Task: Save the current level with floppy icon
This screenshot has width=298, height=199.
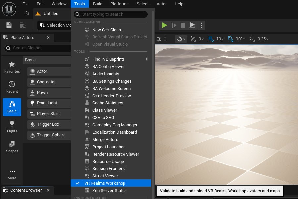Action: point(9,25)
